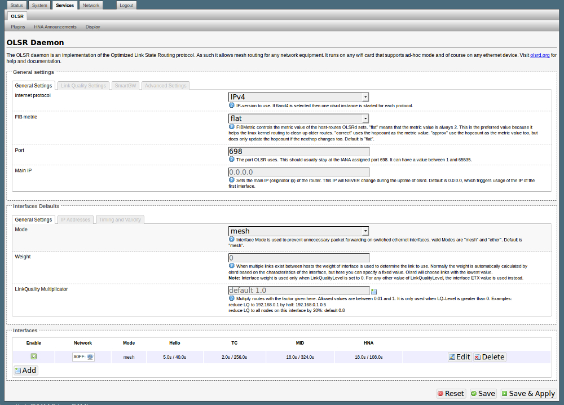This screenshot has height=405, width=564.
Task: Delete the mesh interface entry
Action: pyautogui.click(x=489, y=357)
